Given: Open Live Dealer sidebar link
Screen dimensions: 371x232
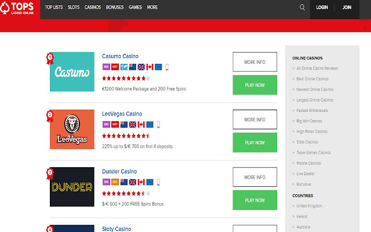Looking at the screenshot, I should point(305,174).
